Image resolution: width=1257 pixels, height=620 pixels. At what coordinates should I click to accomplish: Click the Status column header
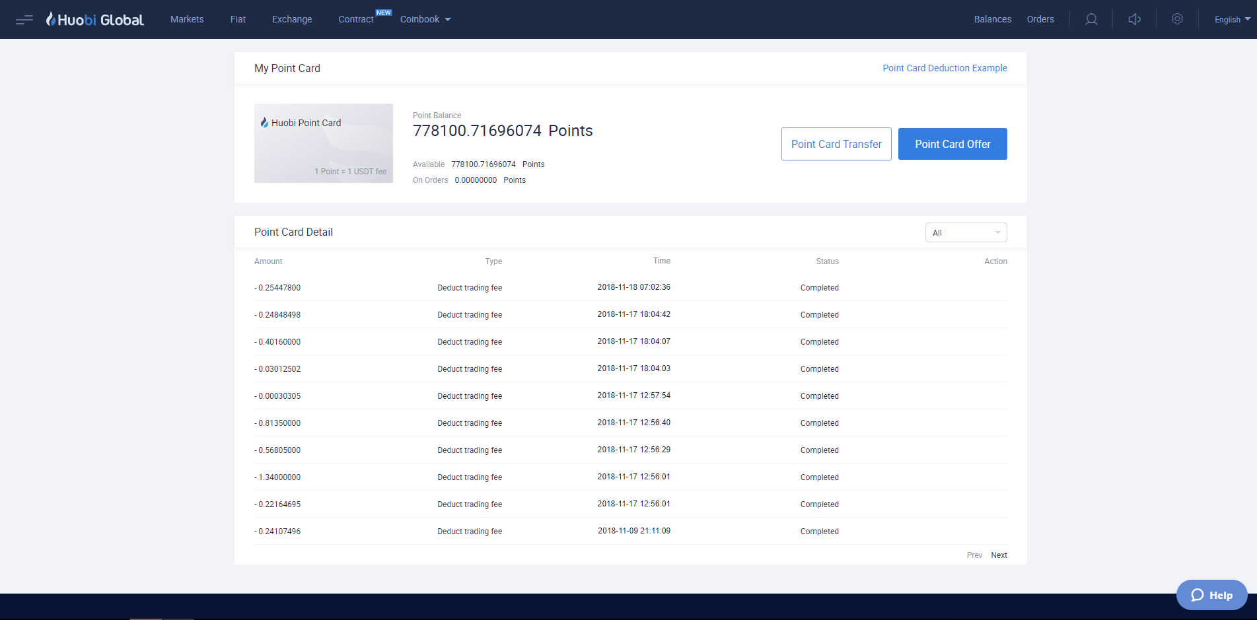[x=827, y=261]
